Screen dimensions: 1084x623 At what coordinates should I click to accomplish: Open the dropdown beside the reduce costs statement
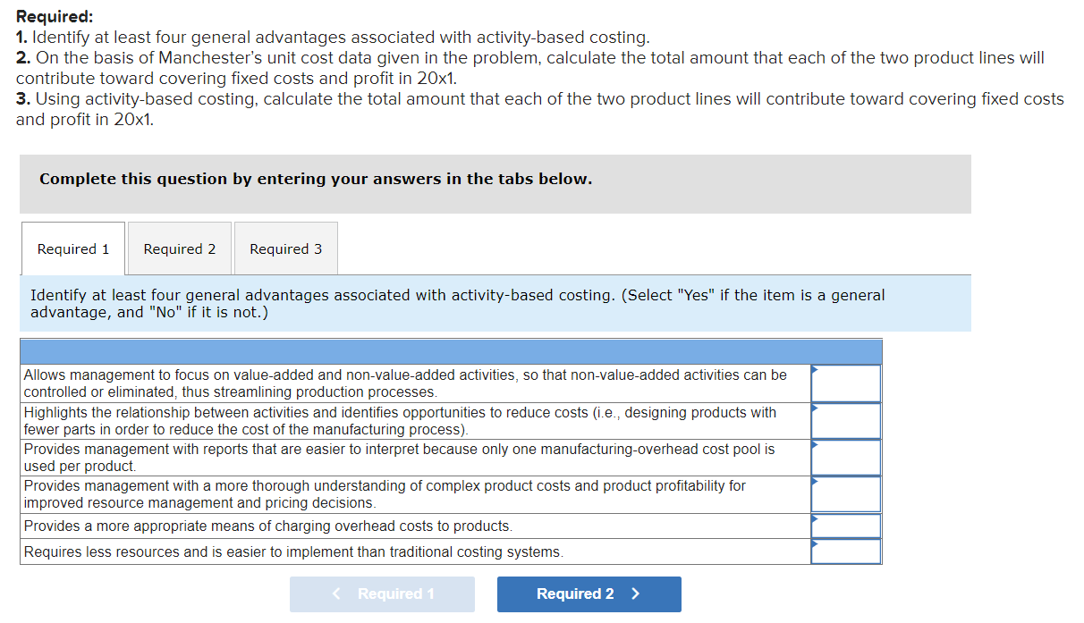point(845,420)
